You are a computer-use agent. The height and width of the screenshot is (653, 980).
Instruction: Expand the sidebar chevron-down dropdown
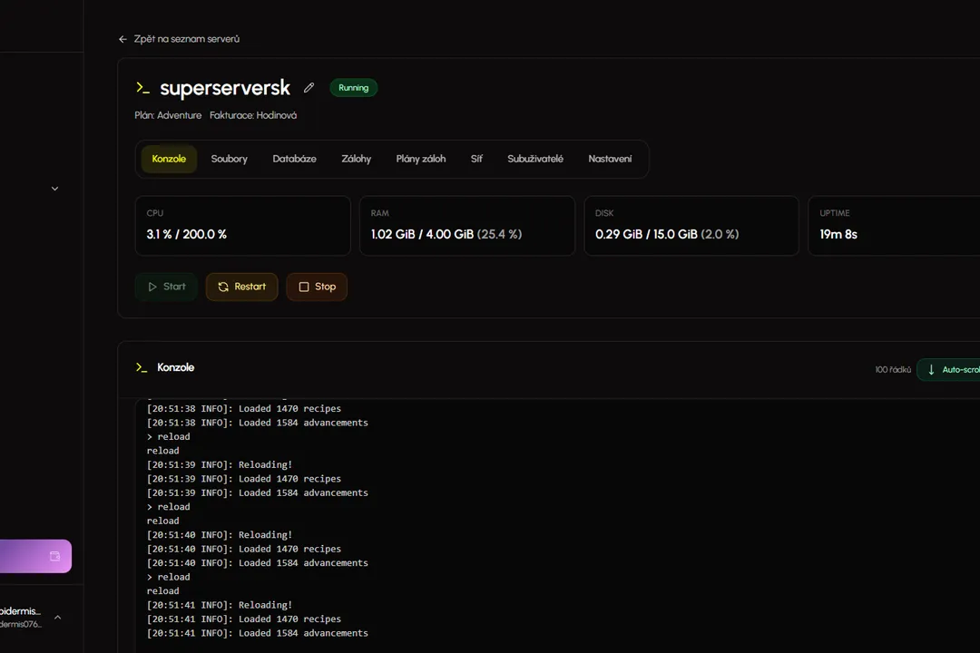54,189
